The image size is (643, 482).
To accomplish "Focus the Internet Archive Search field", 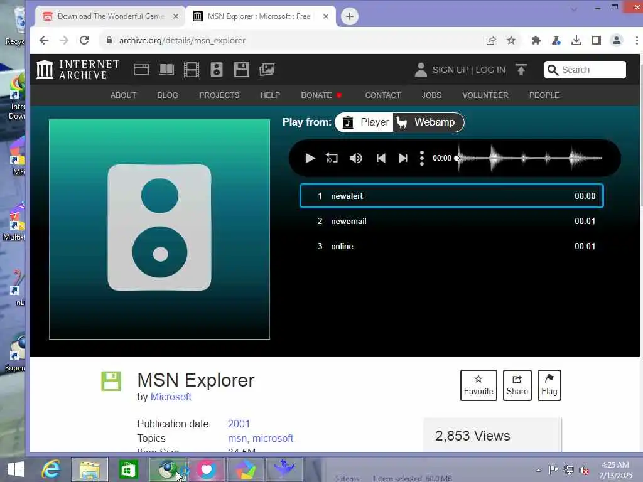I will pos(585,70).
